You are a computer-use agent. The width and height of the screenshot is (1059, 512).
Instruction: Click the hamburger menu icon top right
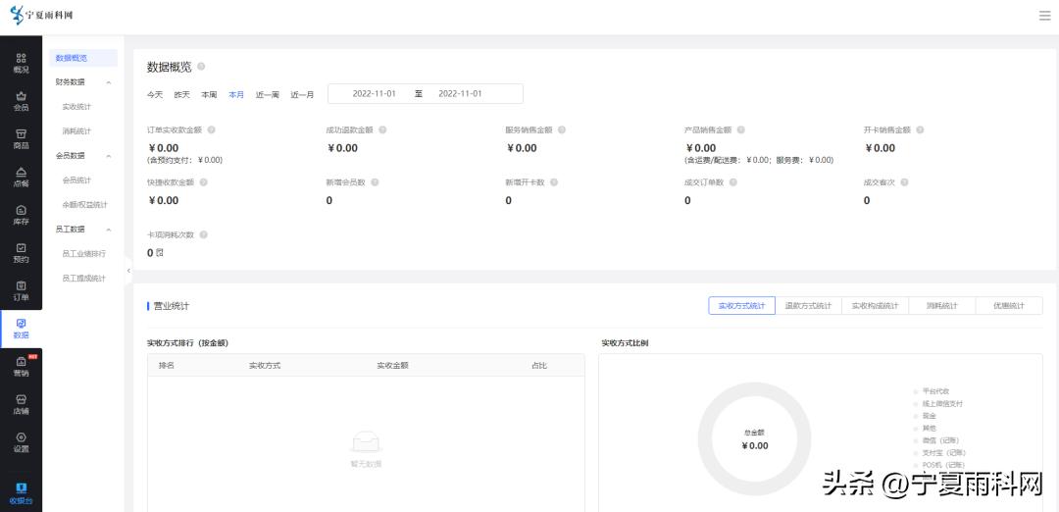(x=1044, y=16)
